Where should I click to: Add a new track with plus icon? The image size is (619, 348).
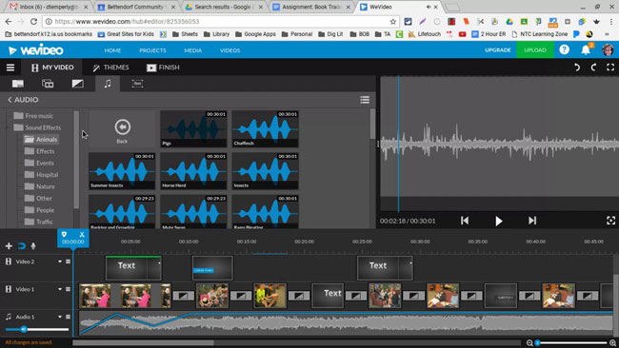point(9,246)
